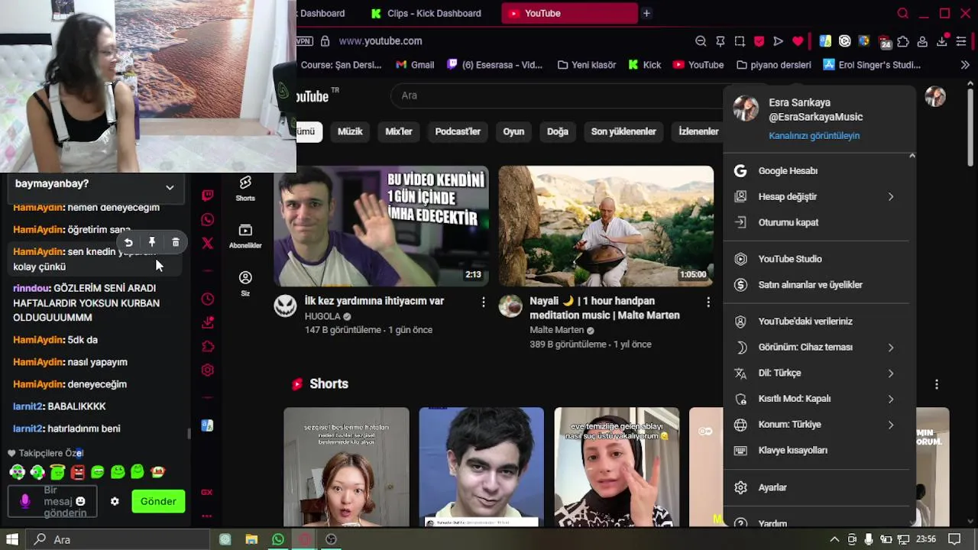This screenshot has height=550, width=978.
Task: Click the Bir mesaj gönderin chat input
Action: pyautogui.click(x=53, y=501)
